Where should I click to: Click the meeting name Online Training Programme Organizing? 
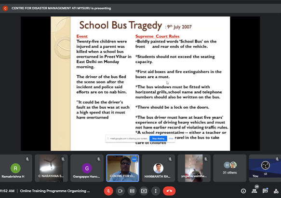(x=55, y=191)
